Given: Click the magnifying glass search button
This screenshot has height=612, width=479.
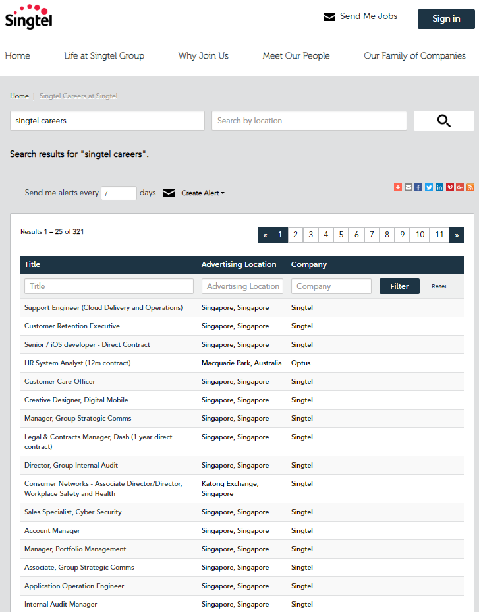Looking at the screenshot, I should tap(443, 121).
